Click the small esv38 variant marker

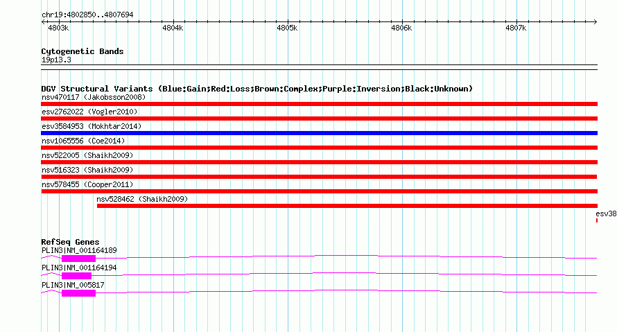(x=597, y=220)
